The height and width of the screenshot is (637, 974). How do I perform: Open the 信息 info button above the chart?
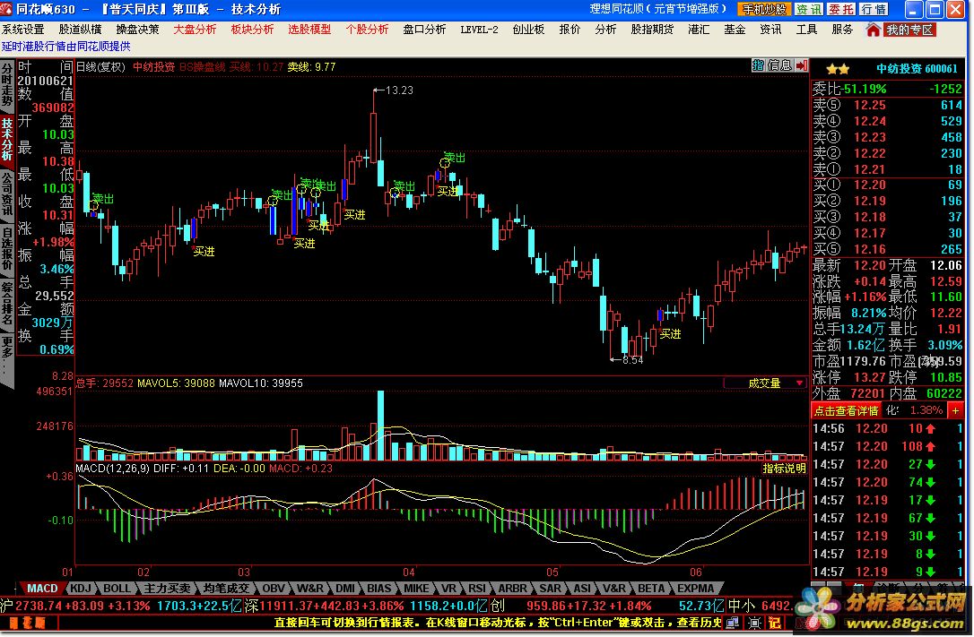click(779, 65)
